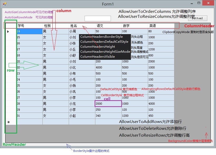This screenshot has height=155, width=216.
Task: Maximize the Form1 window
Action: 197,3
